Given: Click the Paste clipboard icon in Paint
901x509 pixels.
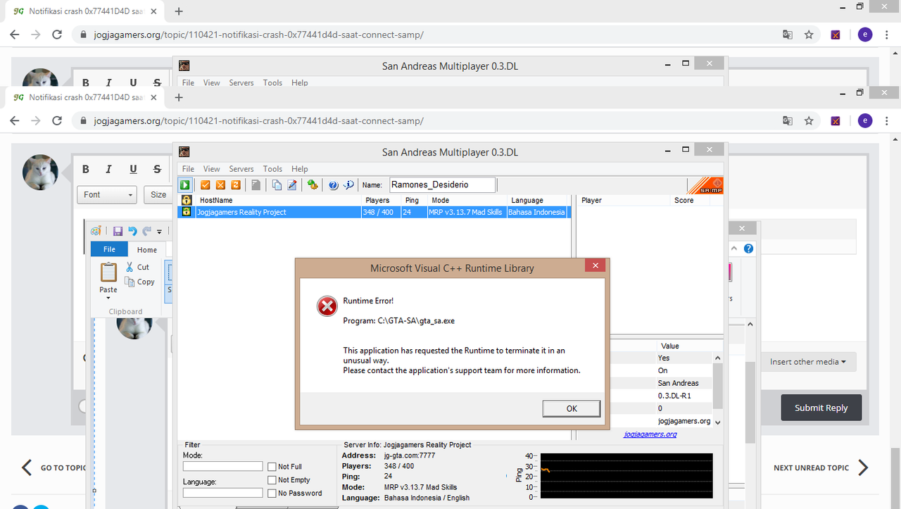Looking at the screenshot, I should click(108, 272).
